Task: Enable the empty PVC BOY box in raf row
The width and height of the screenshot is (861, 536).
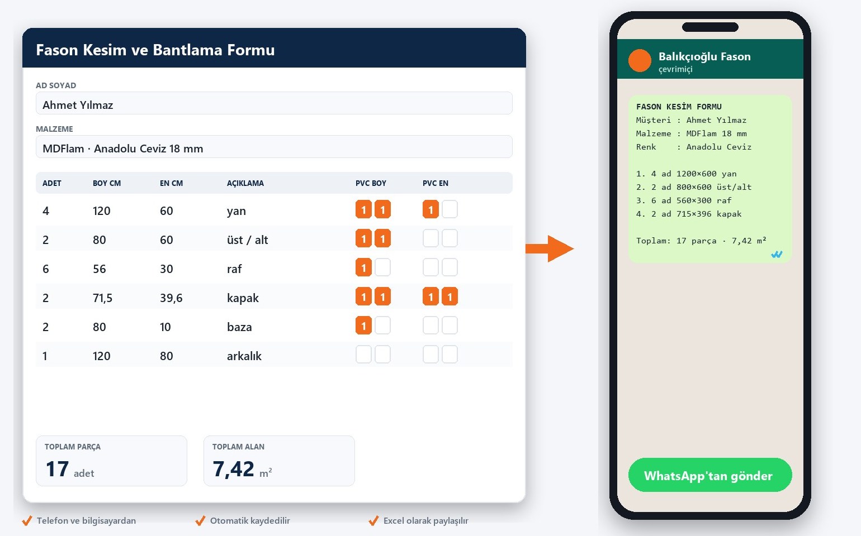Action: point(382,267)
